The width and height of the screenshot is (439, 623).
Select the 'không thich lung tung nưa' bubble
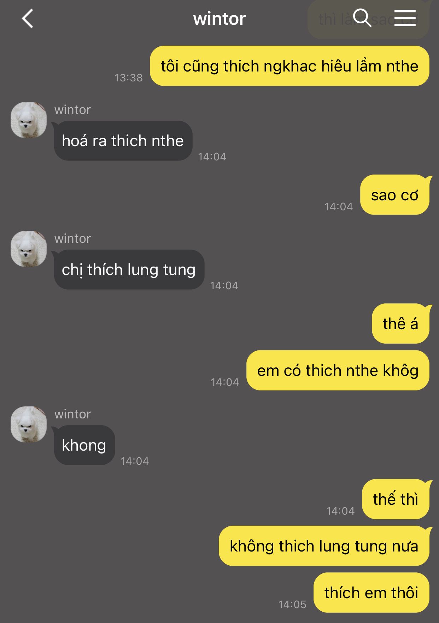click(x=324, y=546)
